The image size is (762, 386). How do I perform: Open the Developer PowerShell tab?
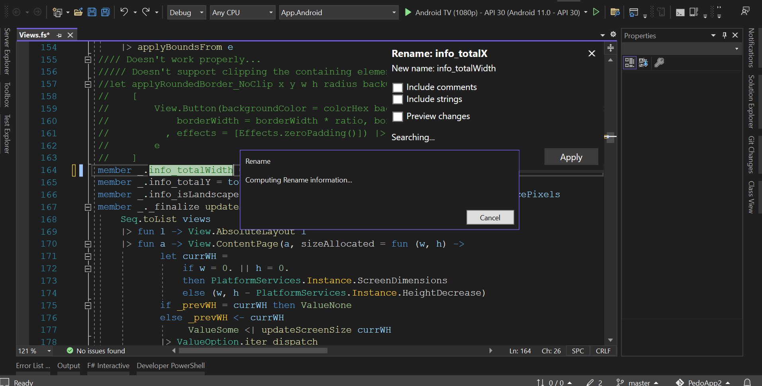[170, 366]
